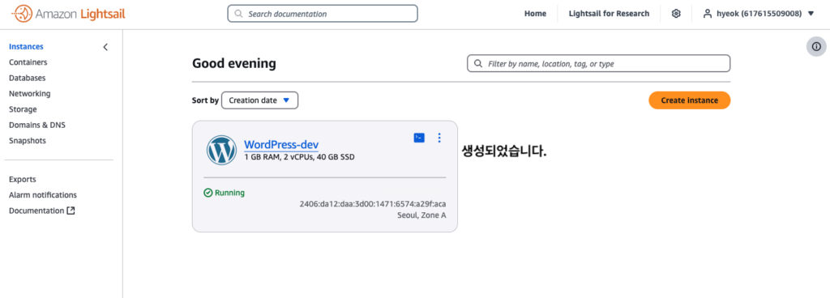Collapse the left sidebar with chevron
830x298 pixels.
[105, 47]
